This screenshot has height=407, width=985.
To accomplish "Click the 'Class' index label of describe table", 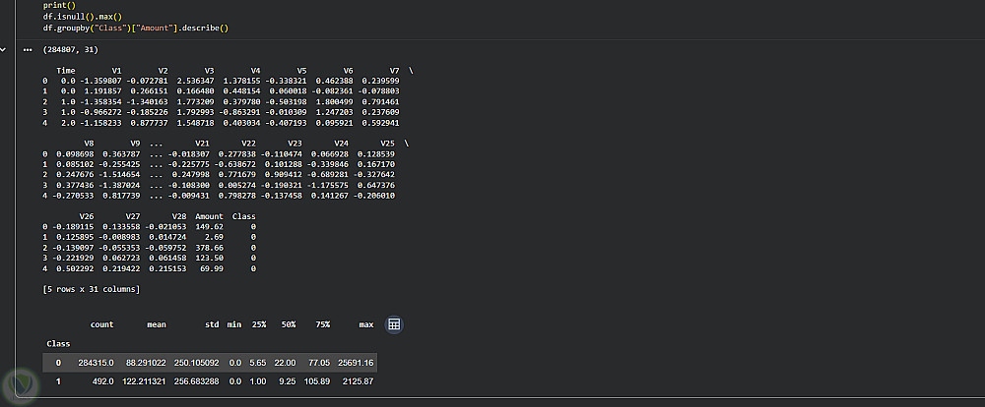I will [x=58, y=344].
